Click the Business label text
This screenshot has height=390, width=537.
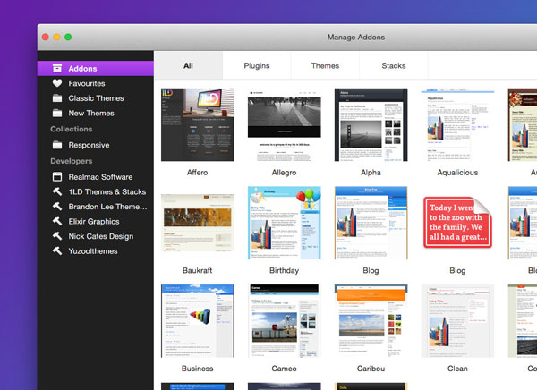click(x=197, y=369)
